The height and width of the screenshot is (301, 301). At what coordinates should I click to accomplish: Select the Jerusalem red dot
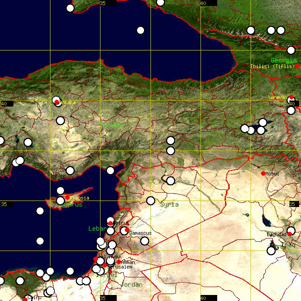click(105, 265)
